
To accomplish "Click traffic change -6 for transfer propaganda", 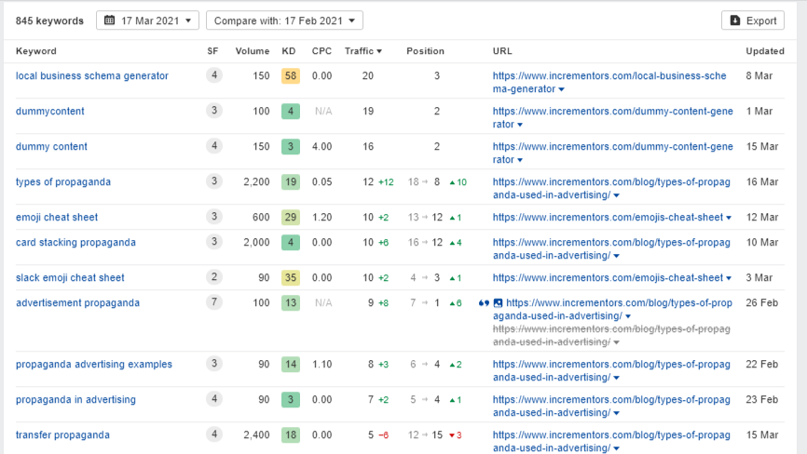I will click(383, 435).
